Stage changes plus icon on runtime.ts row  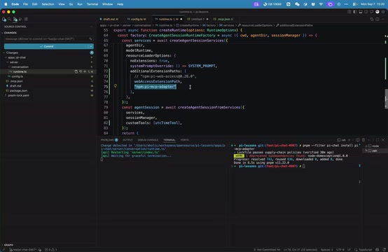85,71
